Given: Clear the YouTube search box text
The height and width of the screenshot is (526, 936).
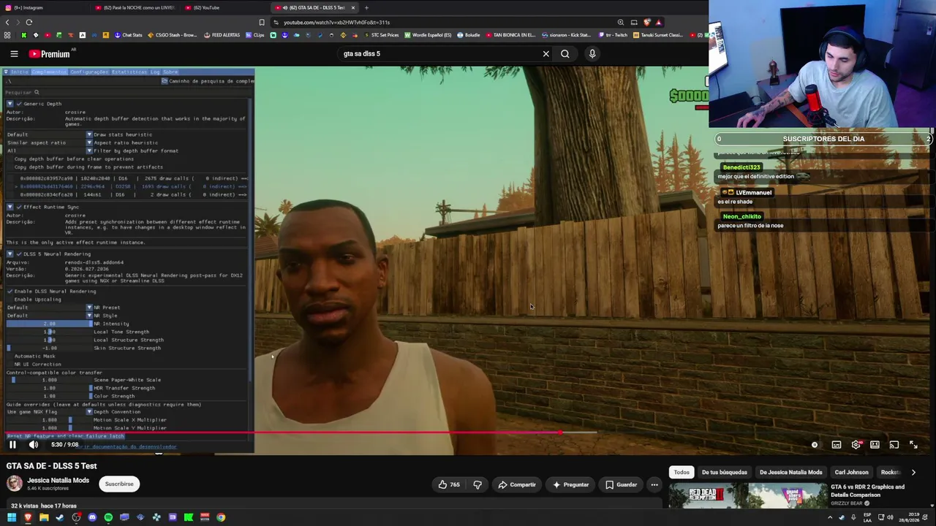Looking at the screenshot, I should (x=546, y=53).
